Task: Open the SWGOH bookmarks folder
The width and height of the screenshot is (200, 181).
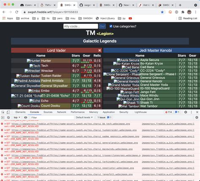Action: 85,18
